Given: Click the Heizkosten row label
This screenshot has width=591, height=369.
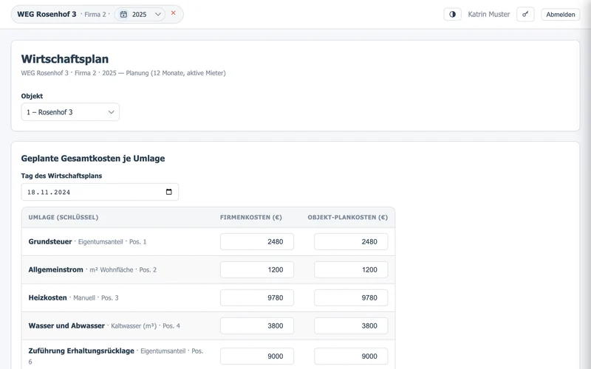Looking at the screenshot, I should coord(47,298).
